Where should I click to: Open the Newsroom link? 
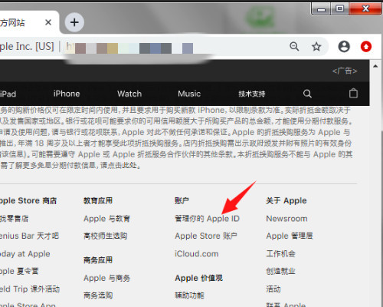(x=286, y=219)
